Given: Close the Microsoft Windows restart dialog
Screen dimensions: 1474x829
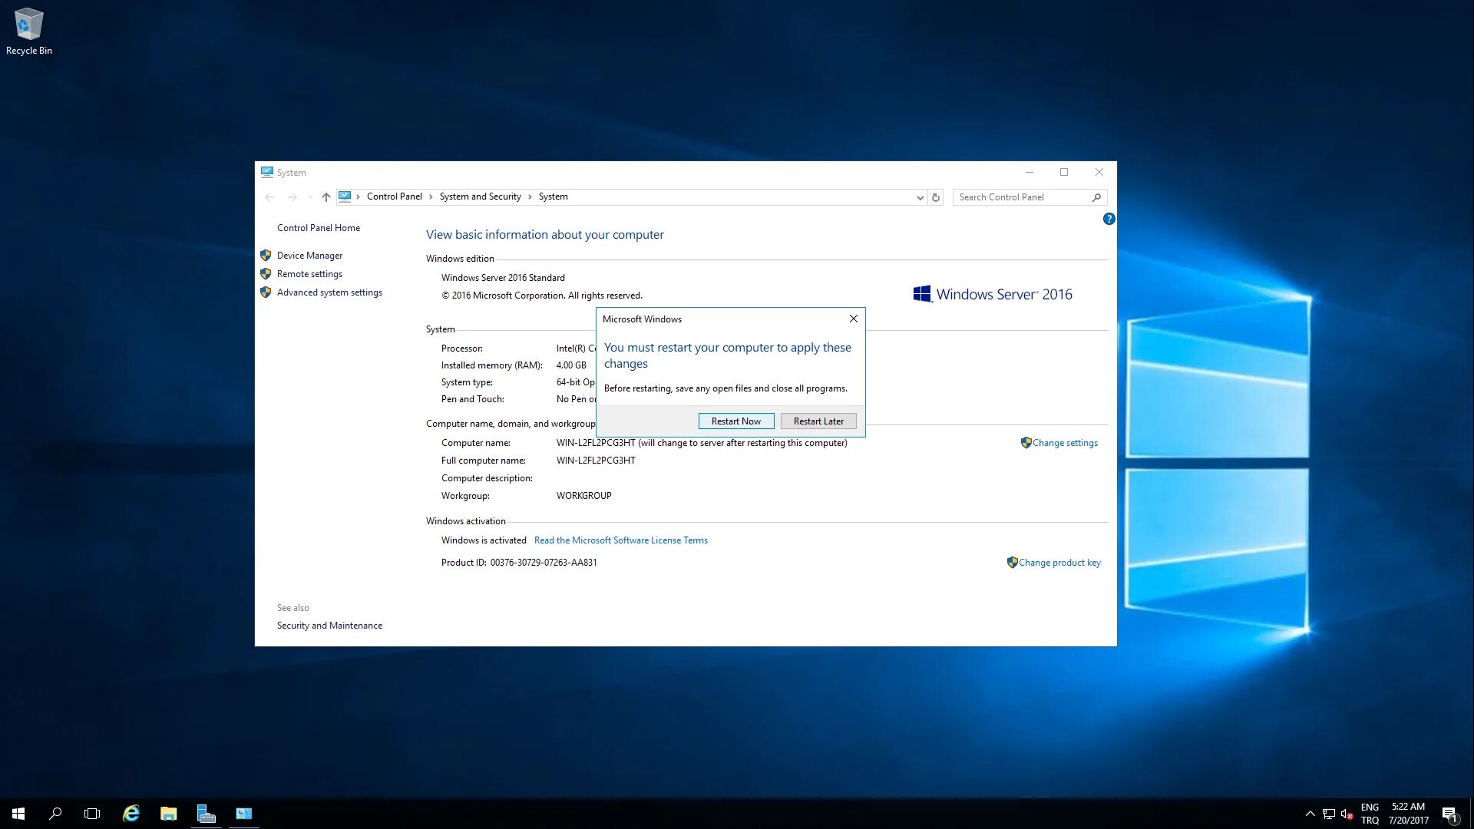Looking at the screenshot, I should point(853,319).
